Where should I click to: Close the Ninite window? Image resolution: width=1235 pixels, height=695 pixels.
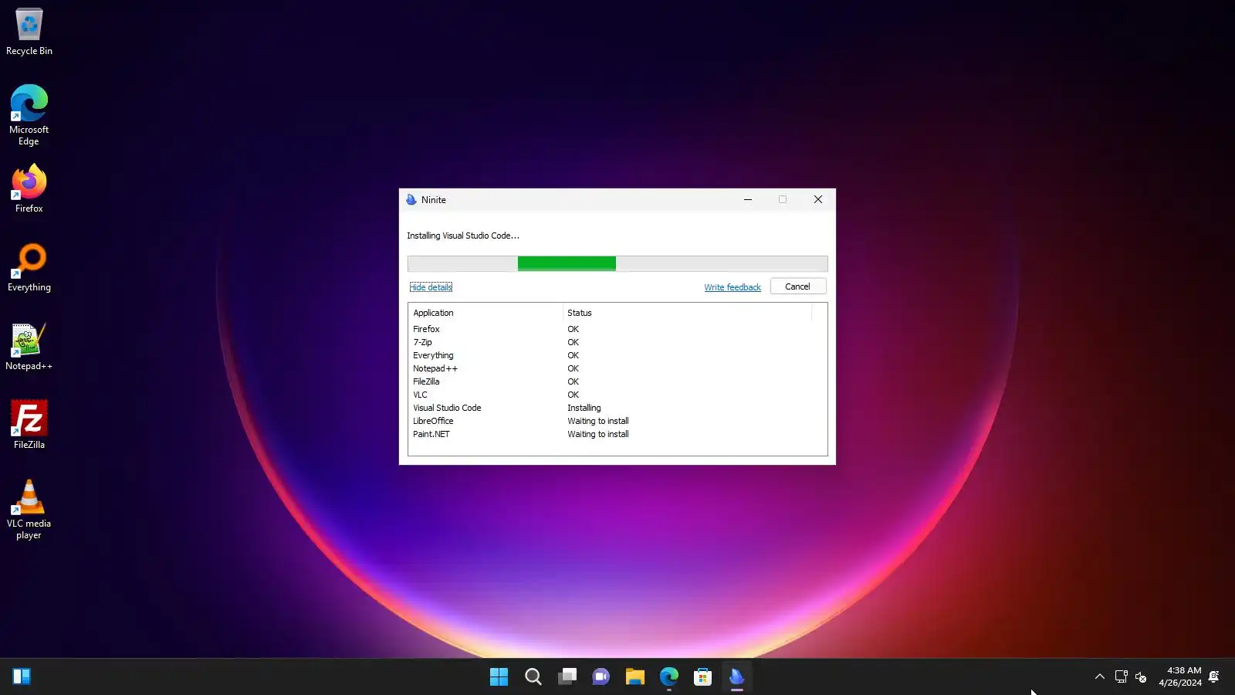click(818, 200)
